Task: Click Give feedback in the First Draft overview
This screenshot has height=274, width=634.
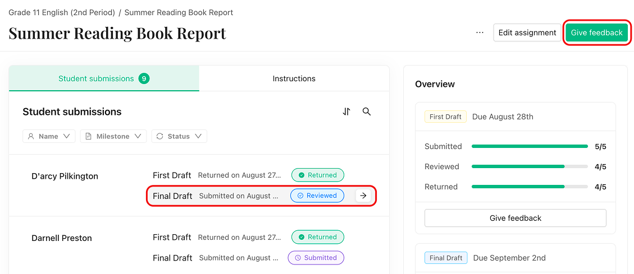Action: click(x=515, y=218)
